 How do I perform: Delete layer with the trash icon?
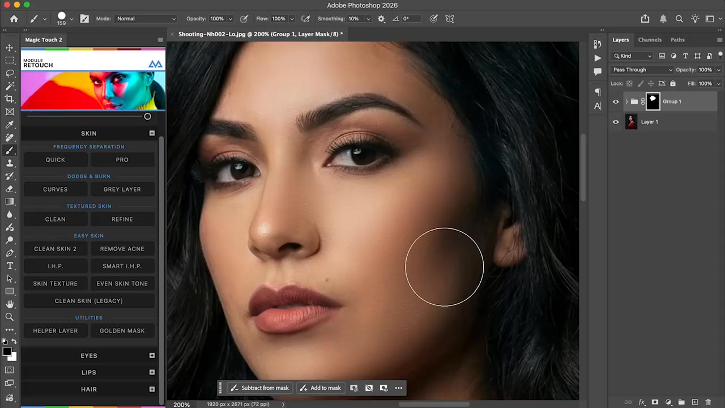[709, 402]
